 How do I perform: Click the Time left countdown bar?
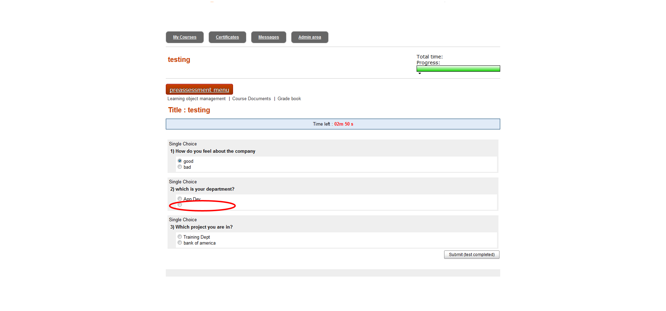[x=333, y=124]
